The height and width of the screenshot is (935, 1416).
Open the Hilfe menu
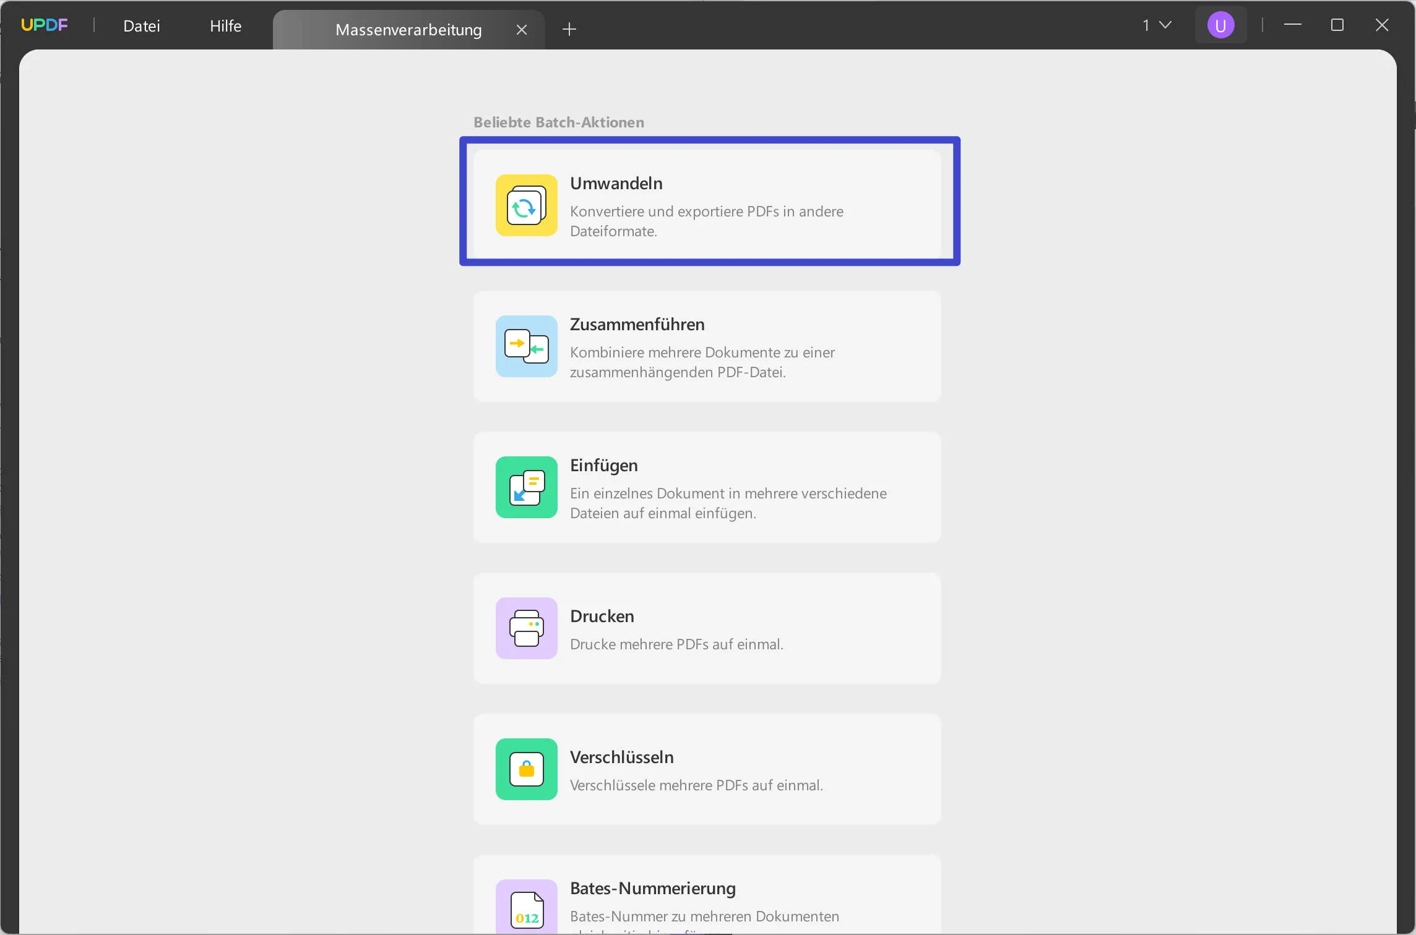(225, 26)
